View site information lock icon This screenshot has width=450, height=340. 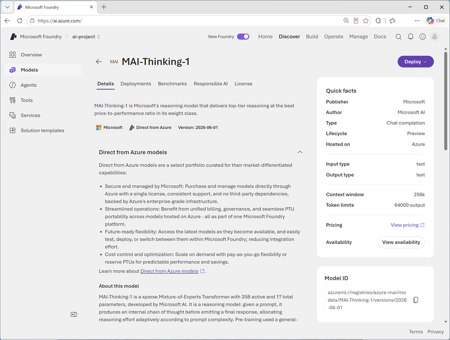(33, 21)
